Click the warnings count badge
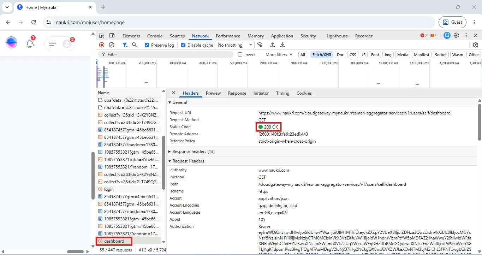 point(433,36)
